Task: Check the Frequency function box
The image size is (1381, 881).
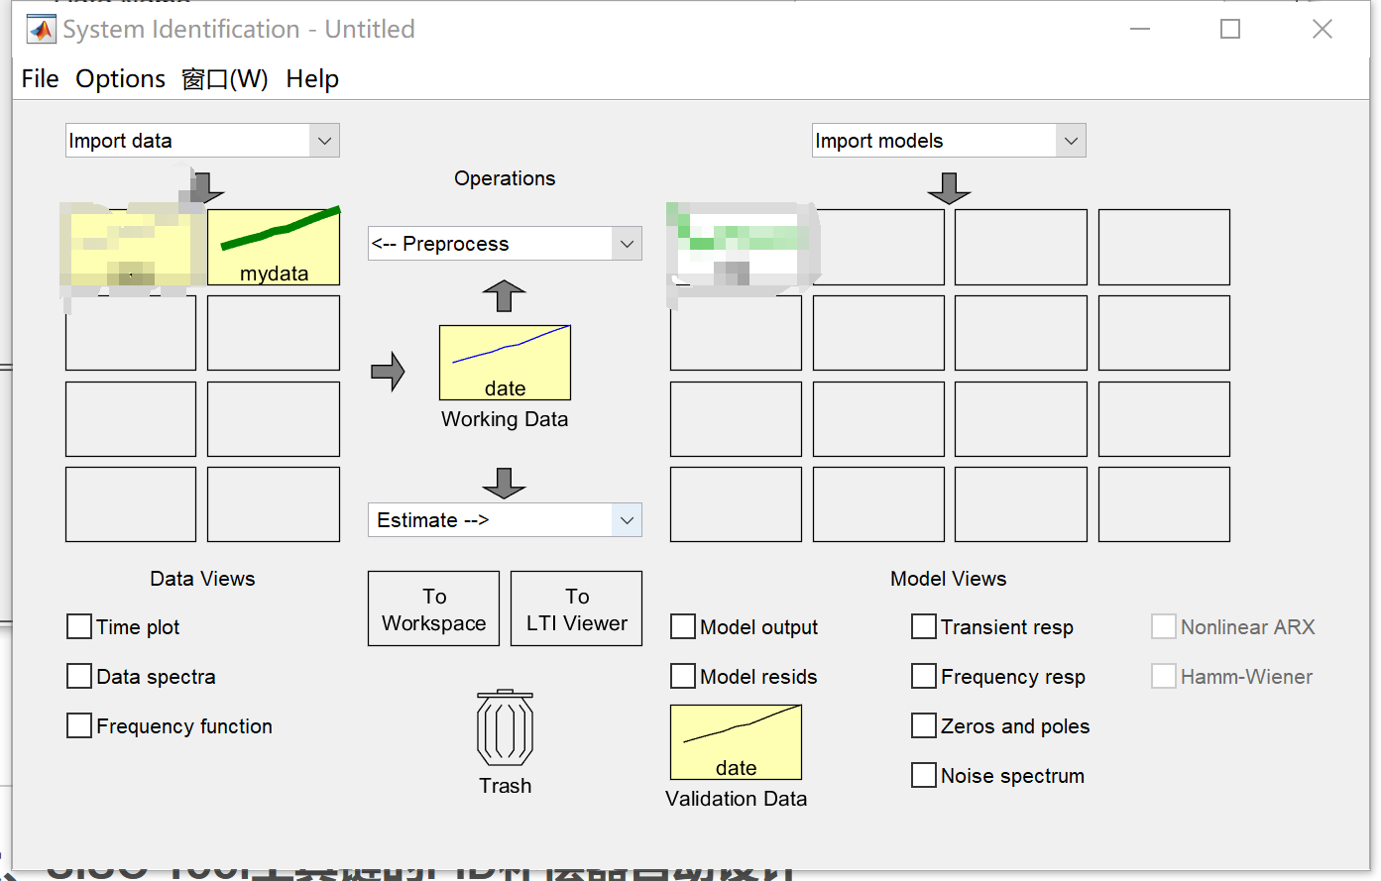Action: pyautogui.click(x=79, y=725)
